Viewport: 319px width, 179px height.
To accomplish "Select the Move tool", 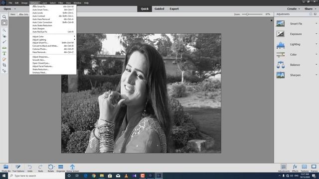I will [x=4, y=71].
